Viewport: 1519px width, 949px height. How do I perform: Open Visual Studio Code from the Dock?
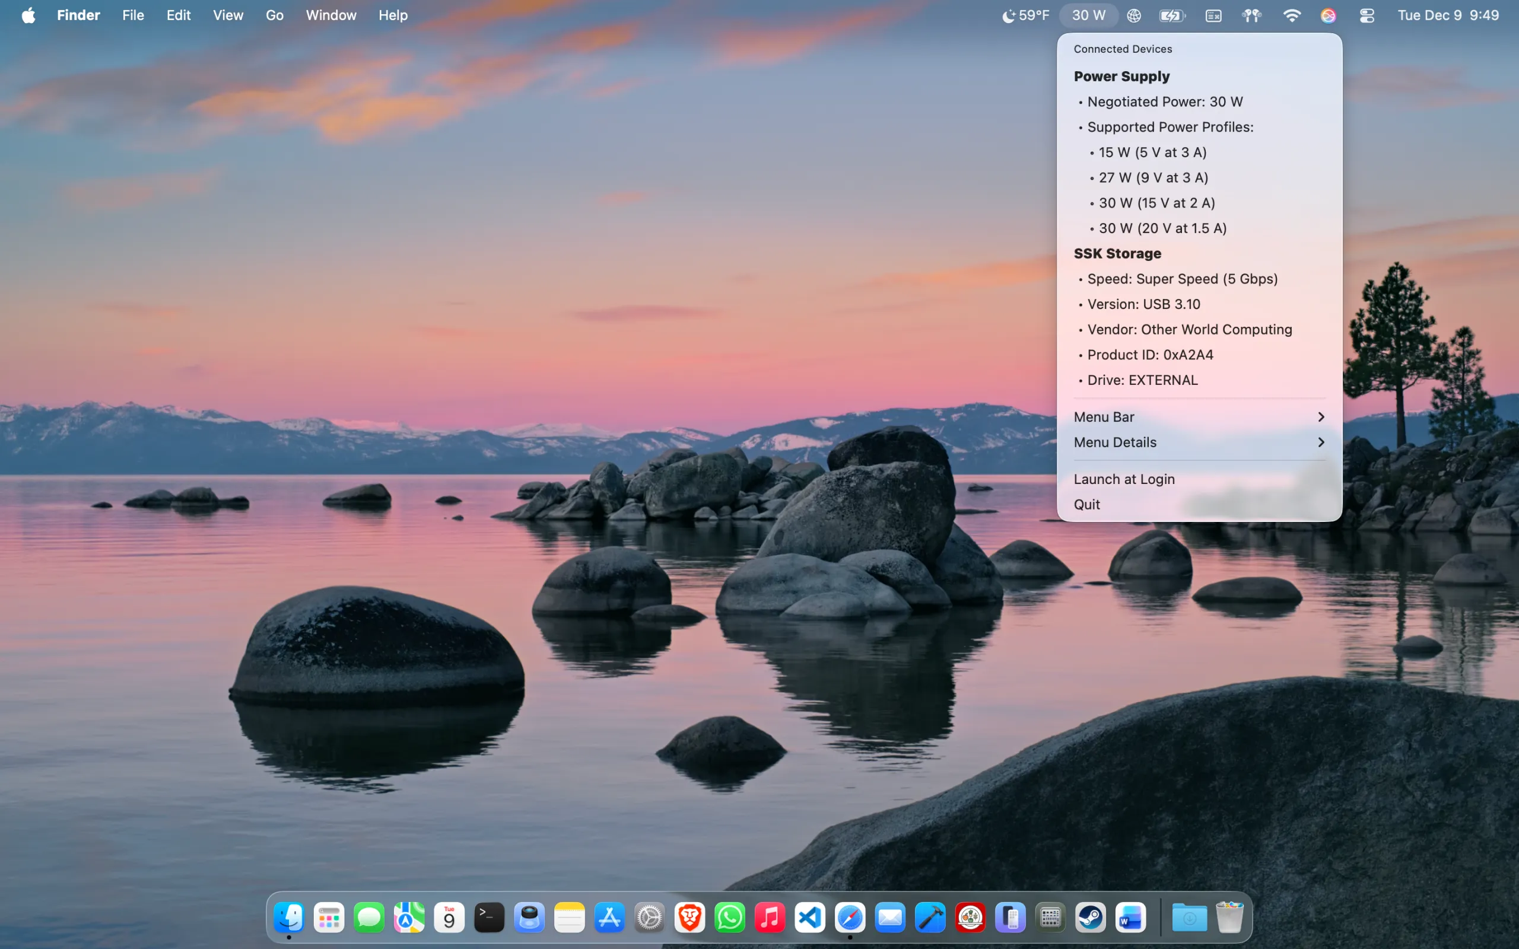tap(810, 918)
